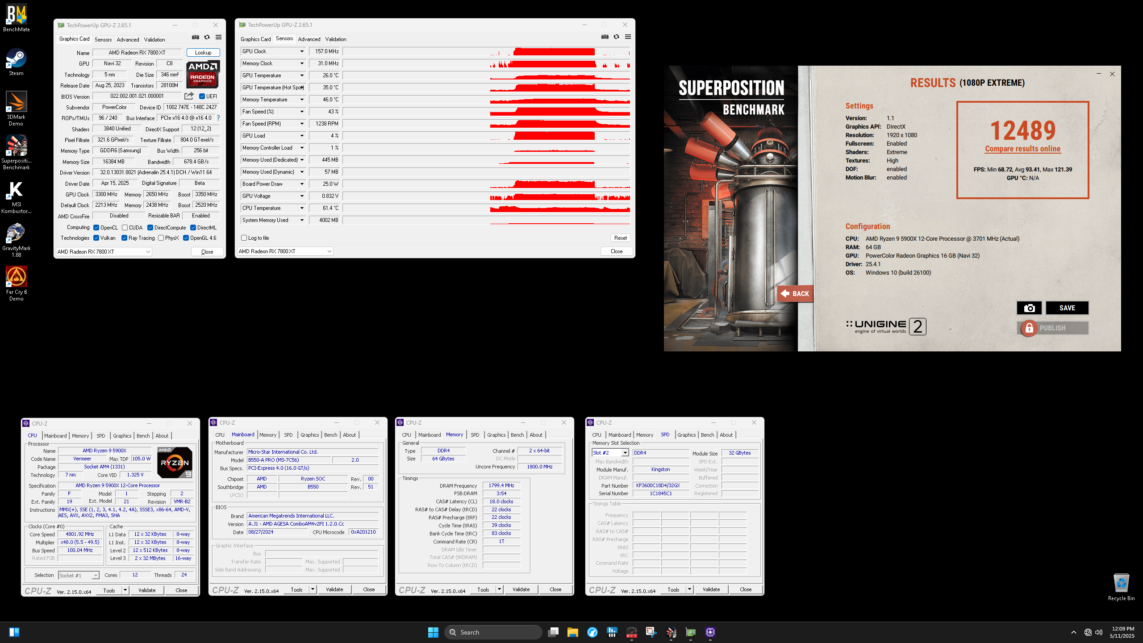Open MSI Kombustor desktop icon

click(x=17, y=197)
